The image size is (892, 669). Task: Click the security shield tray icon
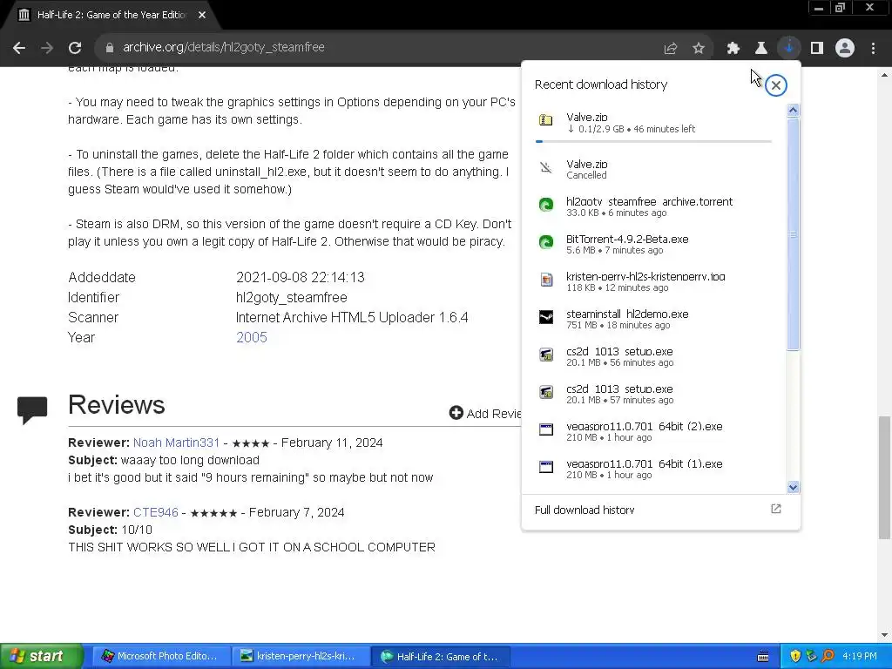click(x=795, y=657)
